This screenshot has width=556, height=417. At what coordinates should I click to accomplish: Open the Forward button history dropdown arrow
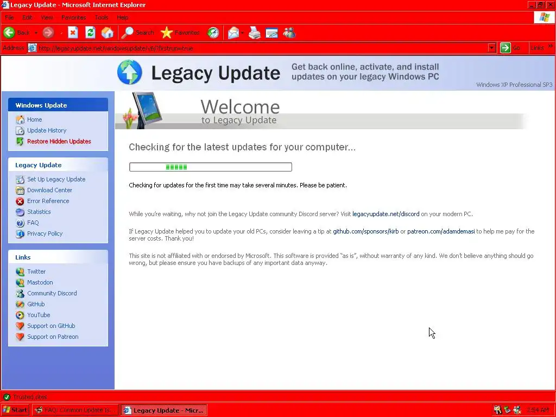(x=61, y=33)
